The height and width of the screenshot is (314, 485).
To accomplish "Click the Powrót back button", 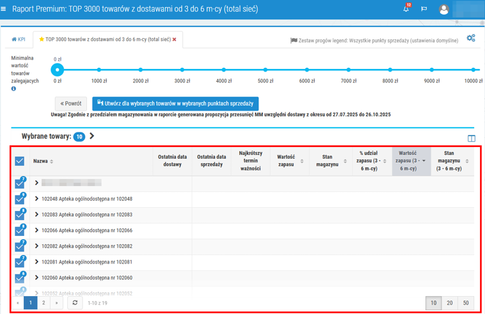I will 70,104.
